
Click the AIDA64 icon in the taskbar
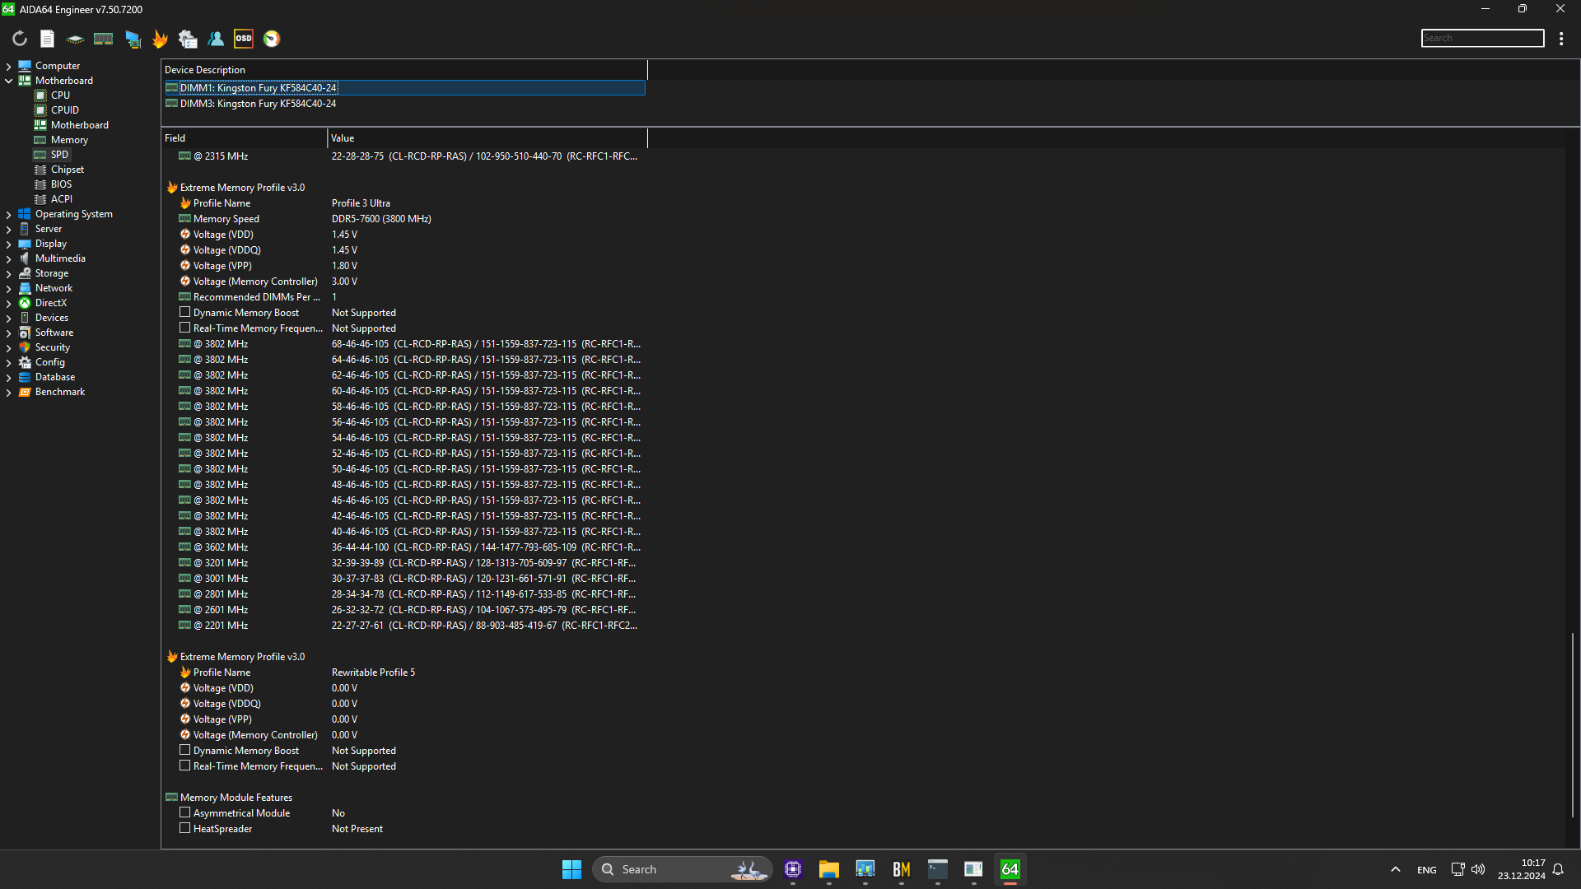(x=1010, y=869)
